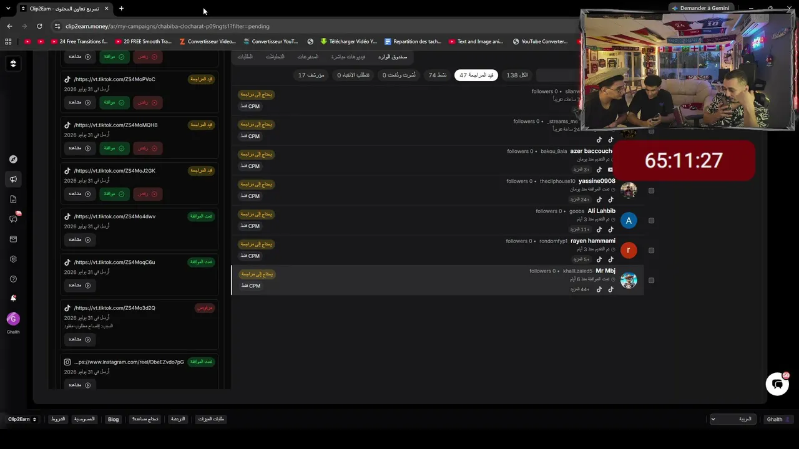Filter by نشط 74
The height and width of the screenshot is (449, 799).
438,75
